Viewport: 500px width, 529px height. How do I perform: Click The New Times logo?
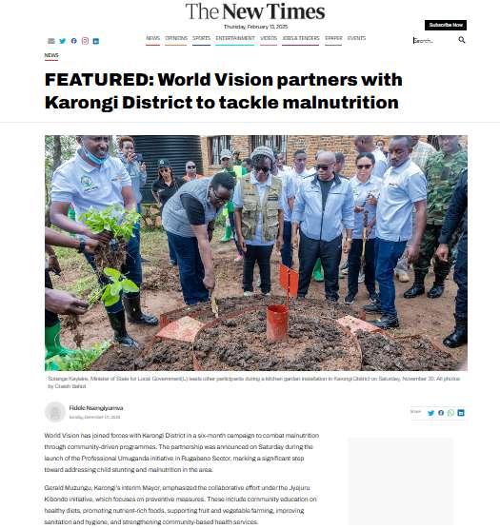pyautogui.click(x=255, y=11)
